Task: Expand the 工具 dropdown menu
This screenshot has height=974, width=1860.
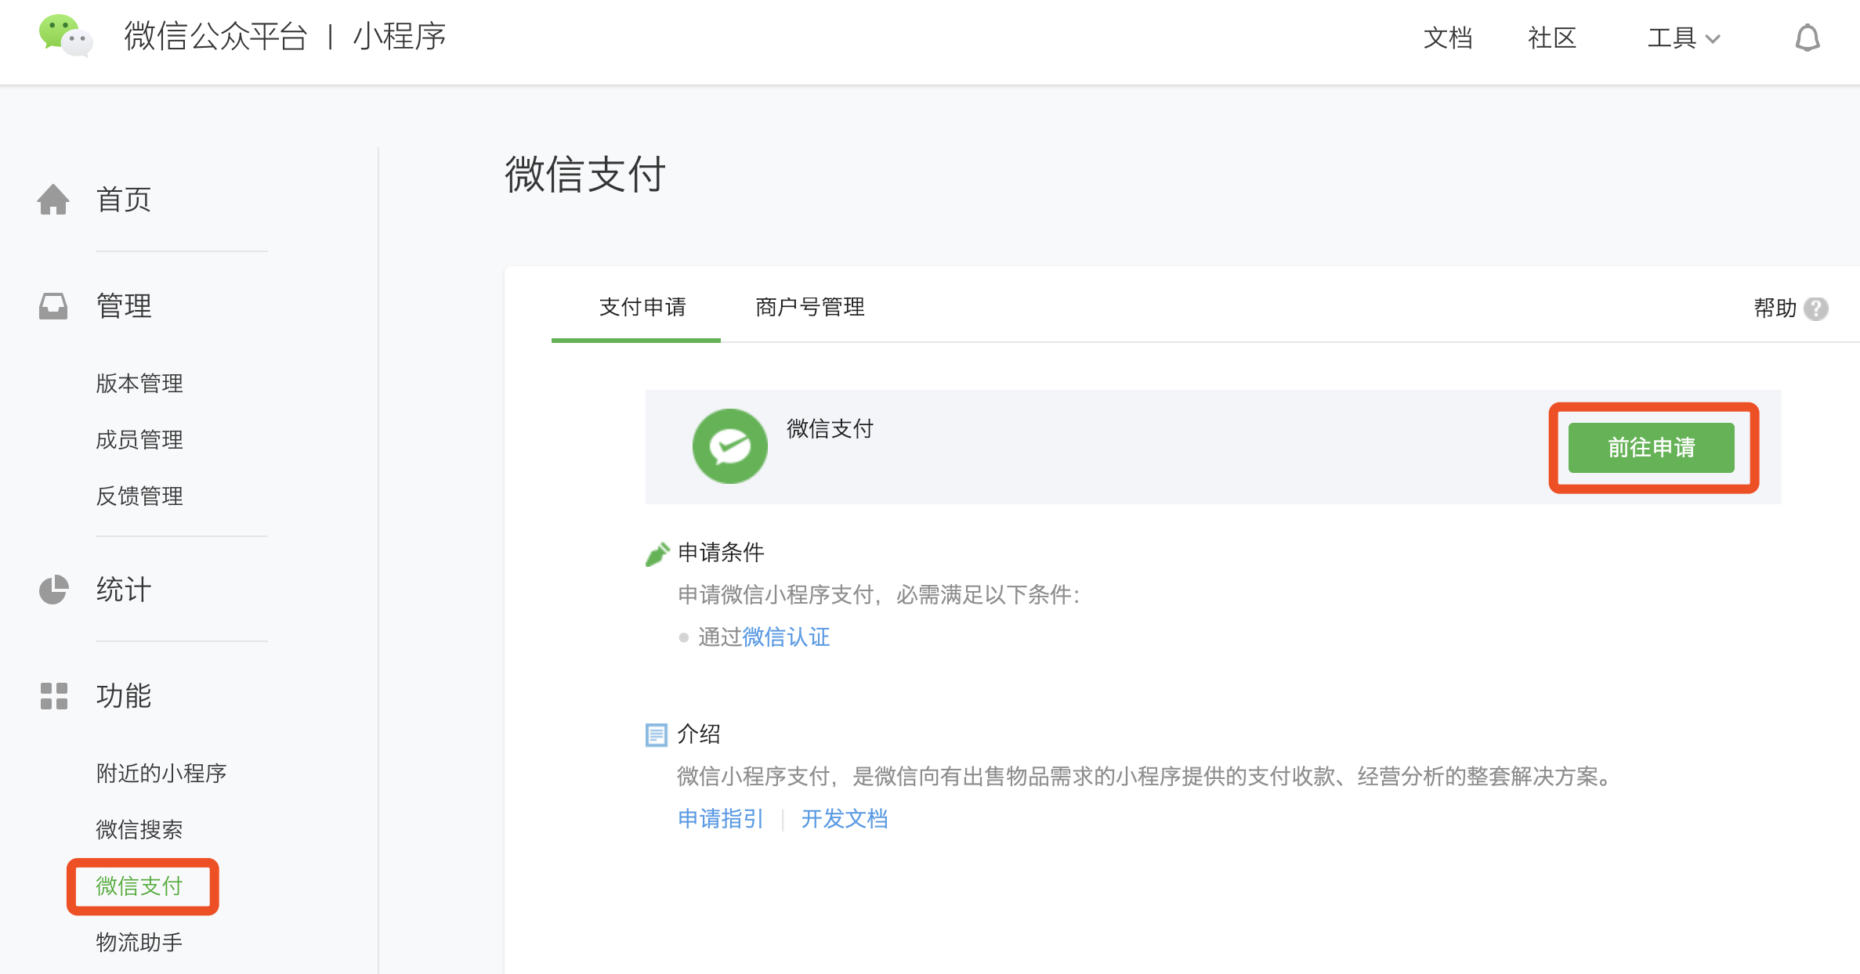Action: pyautogui.click(x=1681, y=38)
